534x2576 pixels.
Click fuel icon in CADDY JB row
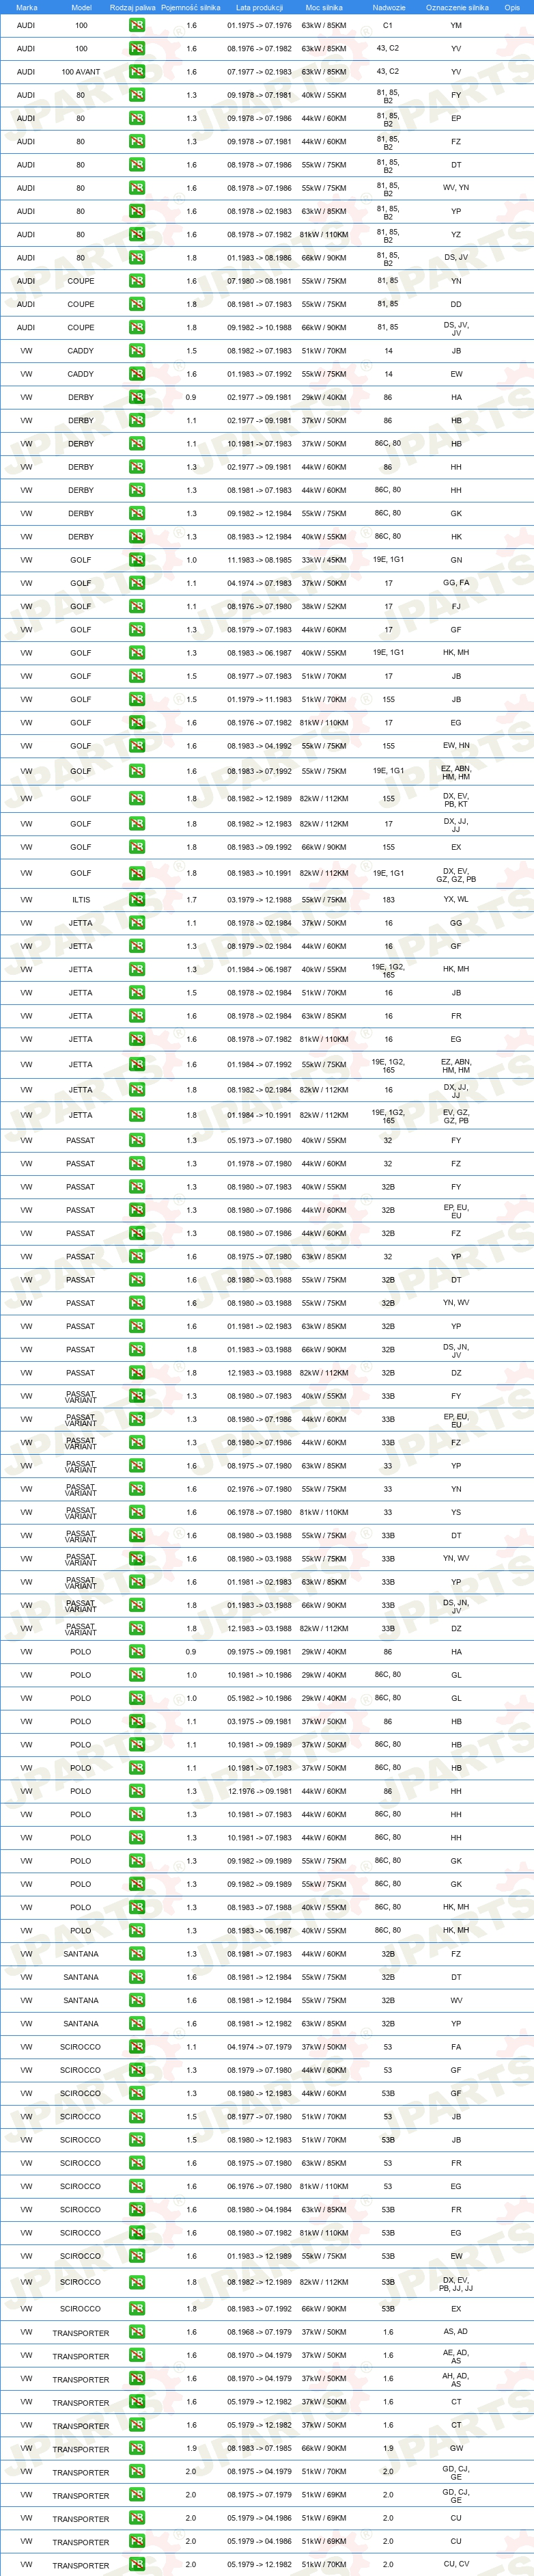pos(137,351)
